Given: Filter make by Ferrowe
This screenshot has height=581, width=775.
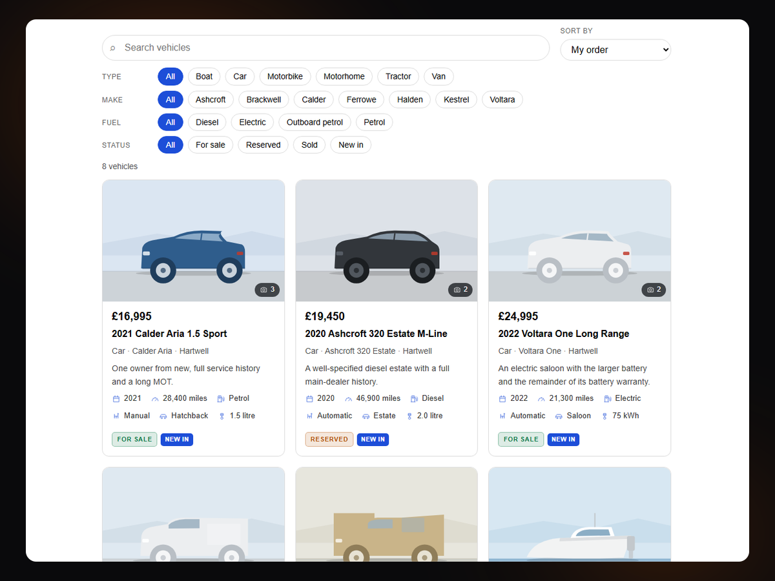Looking at the screenshot, I should coord(362,99).
